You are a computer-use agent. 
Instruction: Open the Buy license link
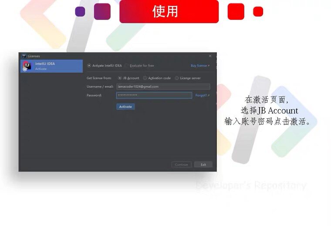tap(200, 66)
